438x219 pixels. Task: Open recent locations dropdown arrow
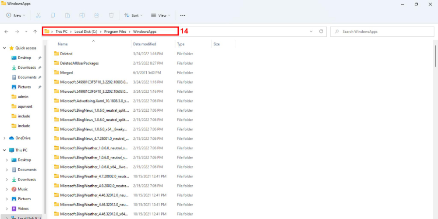(x=26, y=32)
